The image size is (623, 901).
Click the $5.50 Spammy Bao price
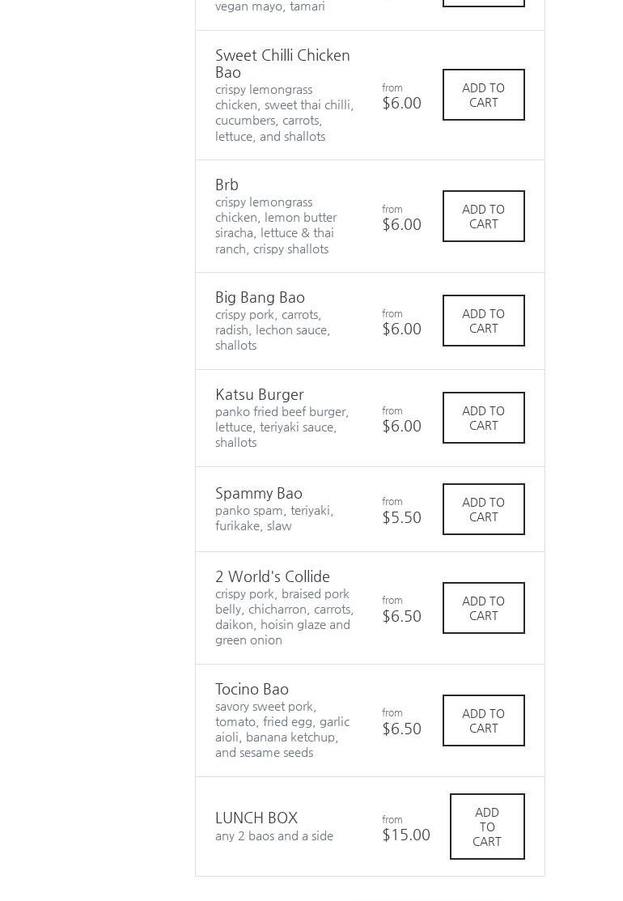pyautogui.click(x=401, y=517)
